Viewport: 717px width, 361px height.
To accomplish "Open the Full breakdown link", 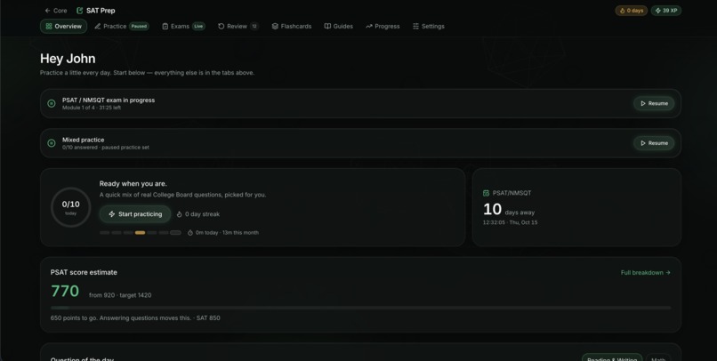I will (x=645, y=272).
